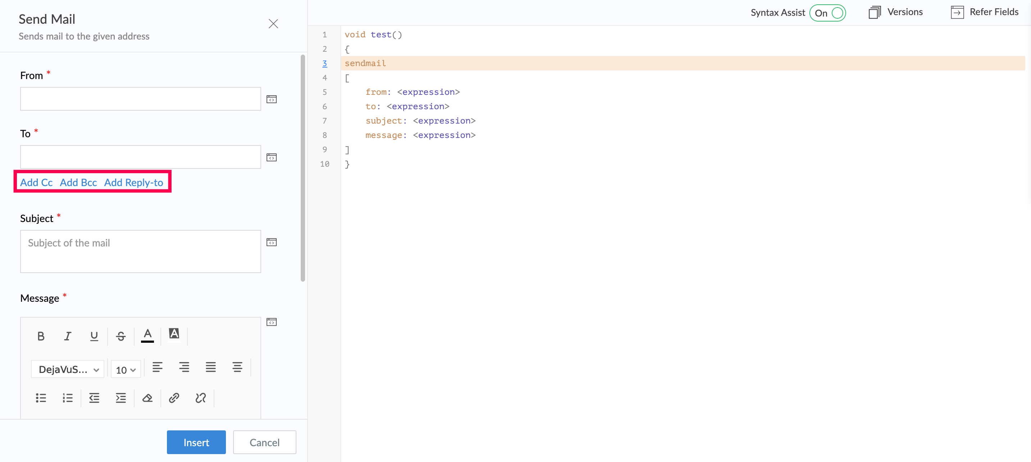Screen dimensions: 1031x462
Task: Click Insert button to confirm sendmail
Action: coord(196,442)
